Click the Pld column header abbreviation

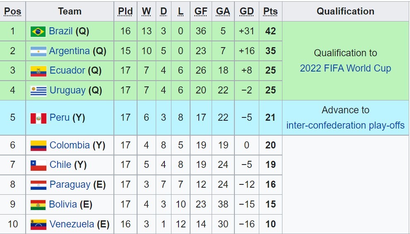click(x=125, y=12)
